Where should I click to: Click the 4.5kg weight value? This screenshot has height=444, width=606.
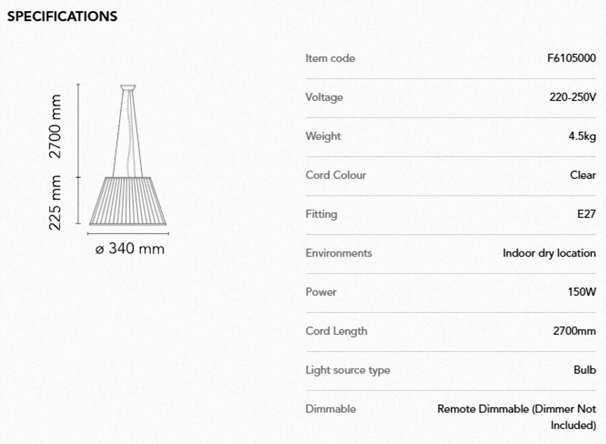582,136
